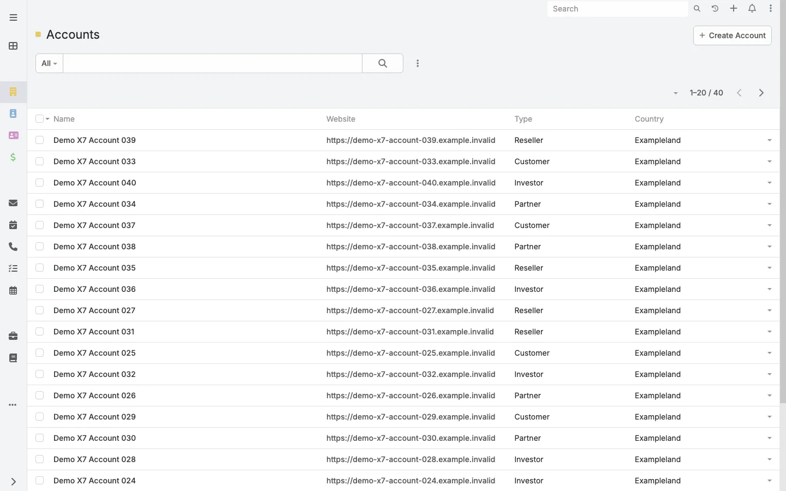Click the global search magnifier icon

click(697, 9)
